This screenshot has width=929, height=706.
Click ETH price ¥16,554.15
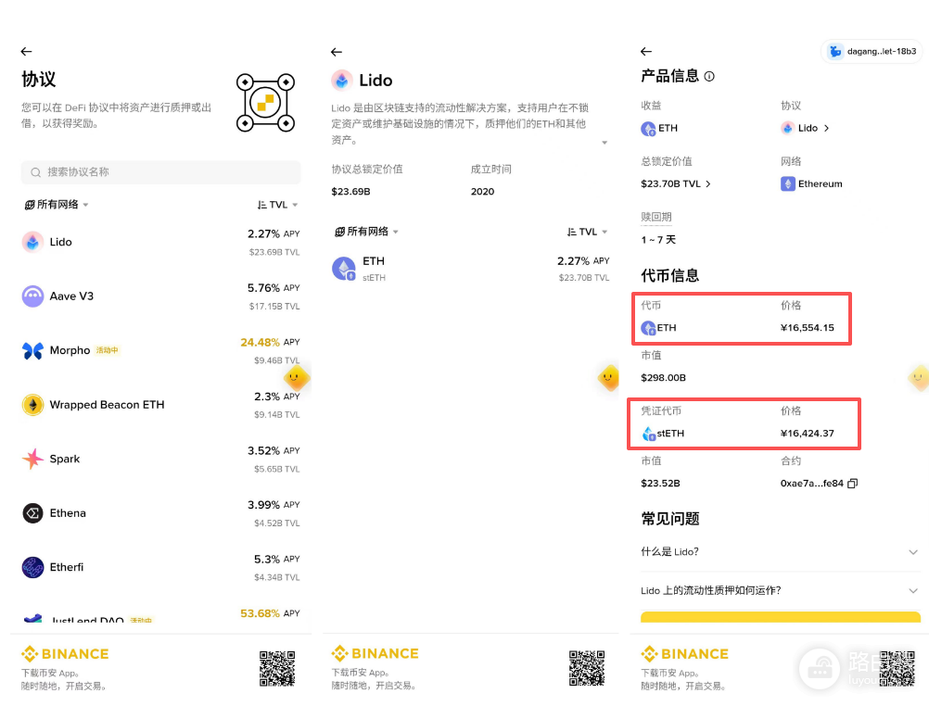[807, 328]
